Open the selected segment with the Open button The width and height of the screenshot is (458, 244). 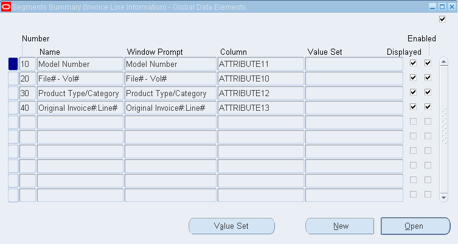coord(415,226)
